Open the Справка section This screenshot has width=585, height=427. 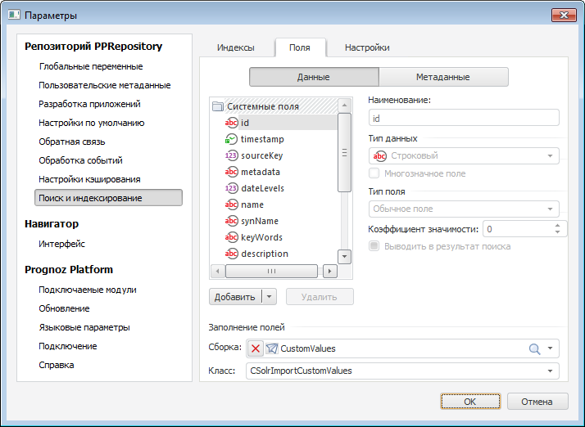point(57,365)
